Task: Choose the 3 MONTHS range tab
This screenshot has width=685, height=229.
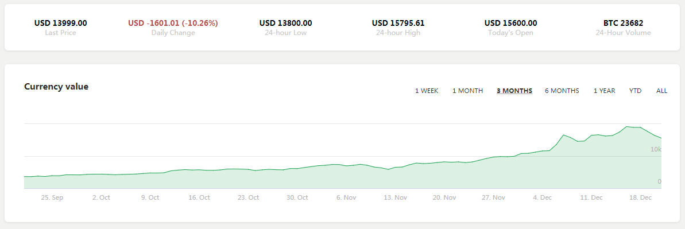Action: (514, 91)
